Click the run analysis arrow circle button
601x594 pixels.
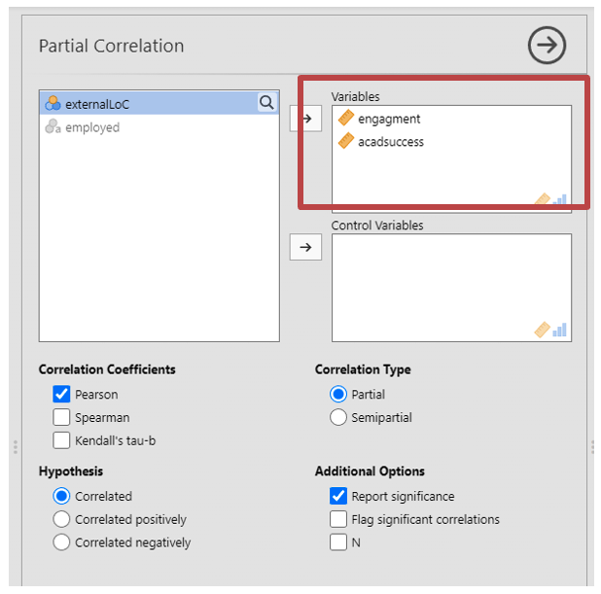pyautogui.click(x=547, y=46)
